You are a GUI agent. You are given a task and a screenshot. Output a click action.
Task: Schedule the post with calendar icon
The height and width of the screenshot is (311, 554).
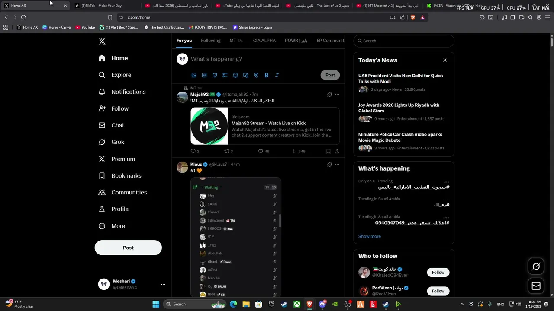(246, 75)
